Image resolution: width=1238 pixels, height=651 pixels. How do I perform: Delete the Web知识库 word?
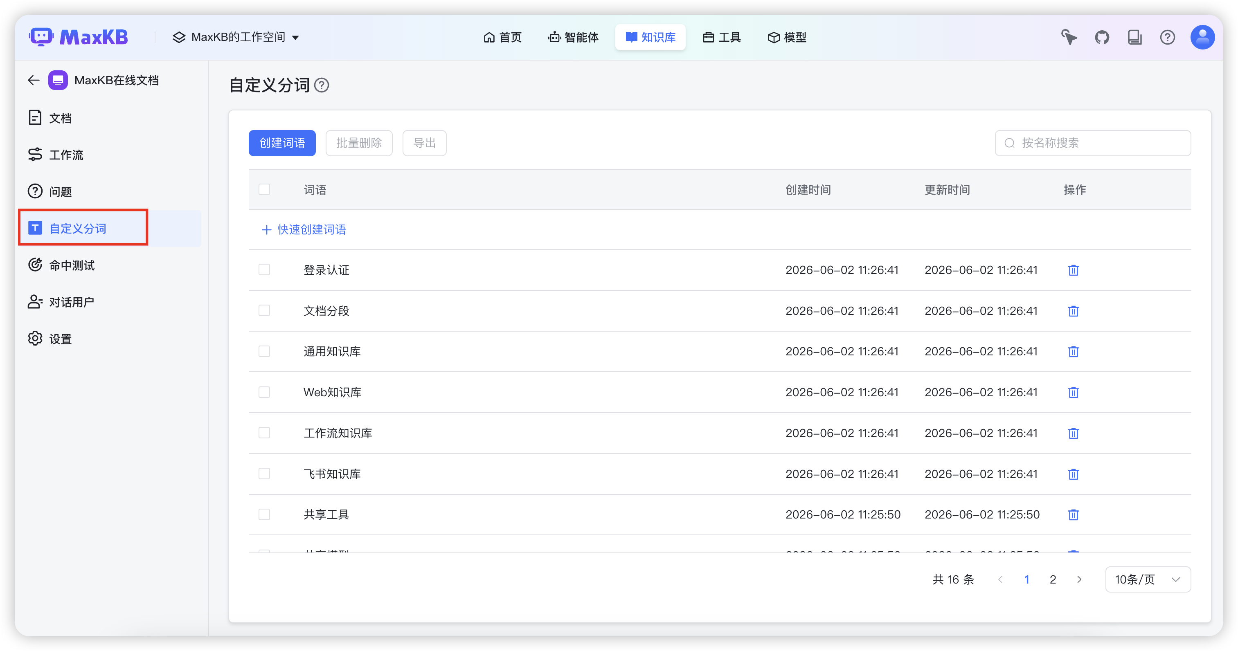(1073, 392)
